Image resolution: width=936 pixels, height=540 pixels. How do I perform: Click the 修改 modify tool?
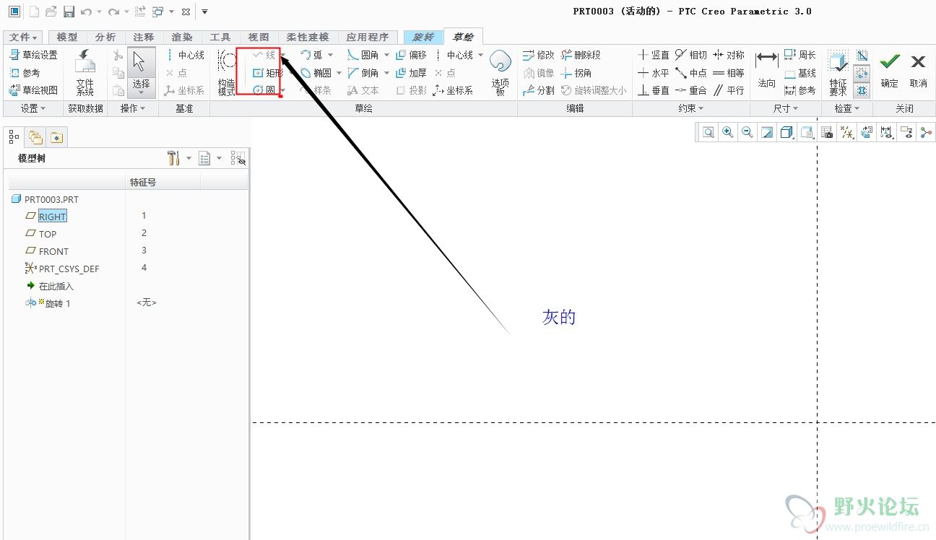539,55
